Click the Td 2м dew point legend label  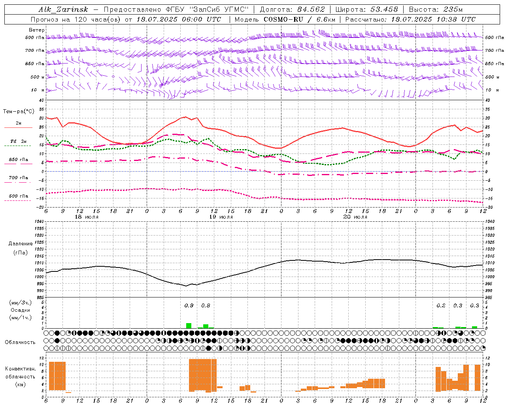(x=18, y=141)
